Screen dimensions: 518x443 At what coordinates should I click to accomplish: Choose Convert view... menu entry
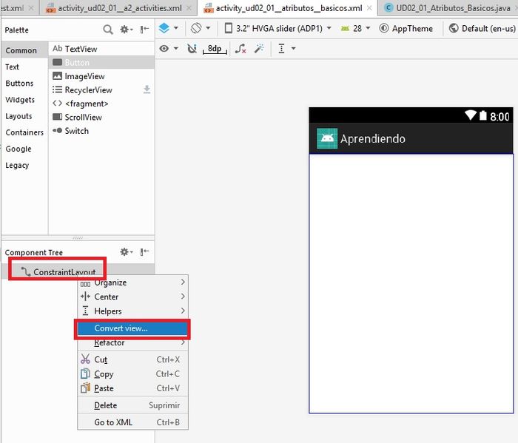132,328
